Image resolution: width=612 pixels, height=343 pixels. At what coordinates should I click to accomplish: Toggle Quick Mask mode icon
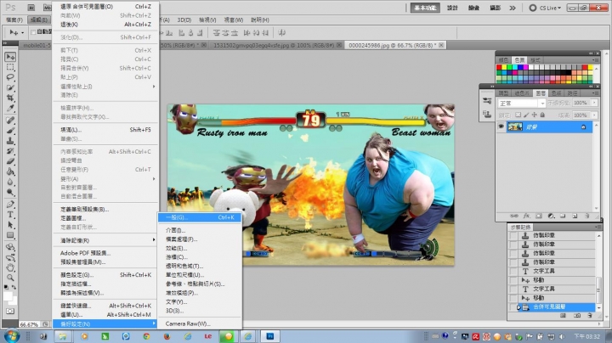10,311
